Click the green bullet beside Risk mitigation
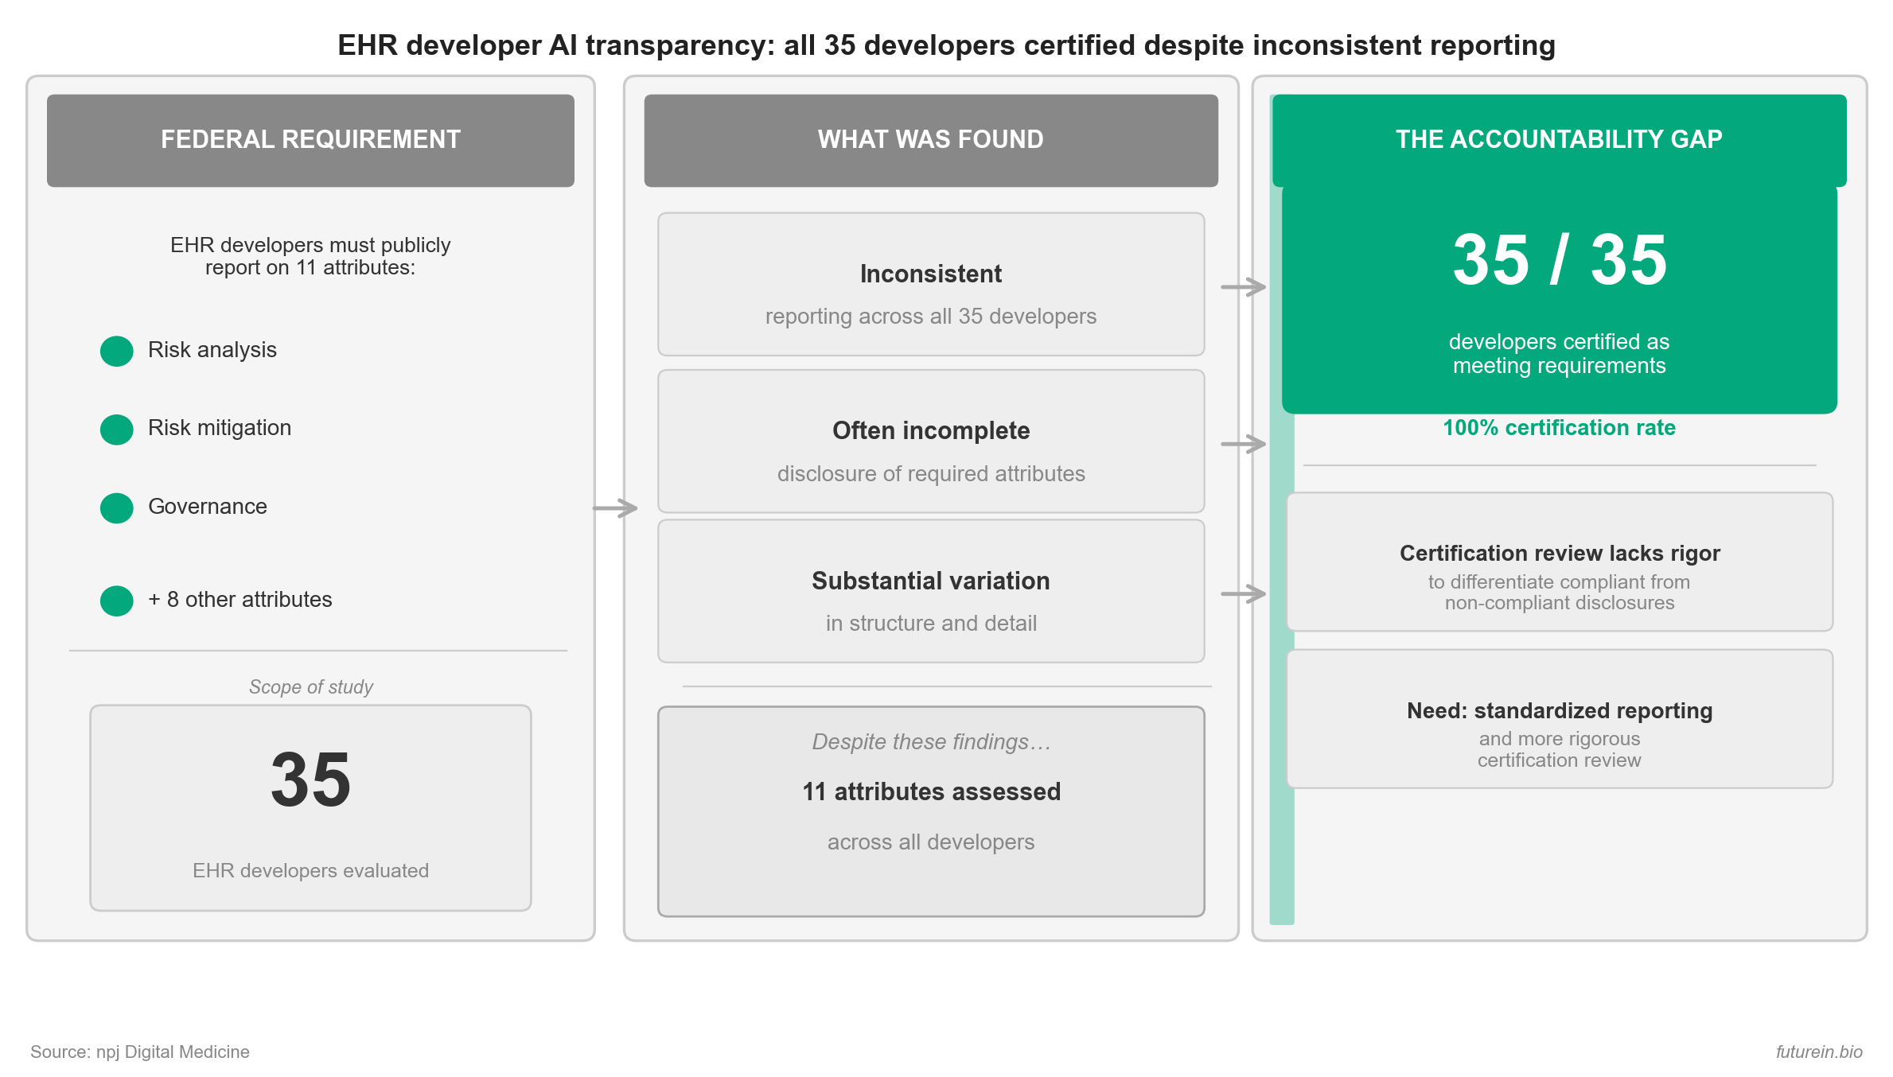The image size is (1893, 1077). [116, 430]
